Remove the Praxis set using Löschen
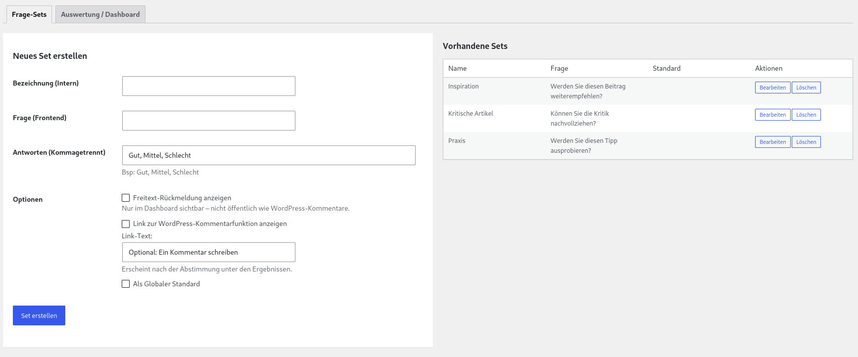The image size is (858, 357). (x=806, y=142)
